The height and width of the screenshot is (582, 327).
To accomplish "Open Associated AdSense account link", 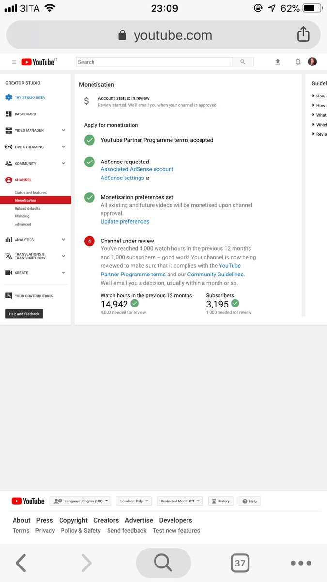I will point(137,169).
